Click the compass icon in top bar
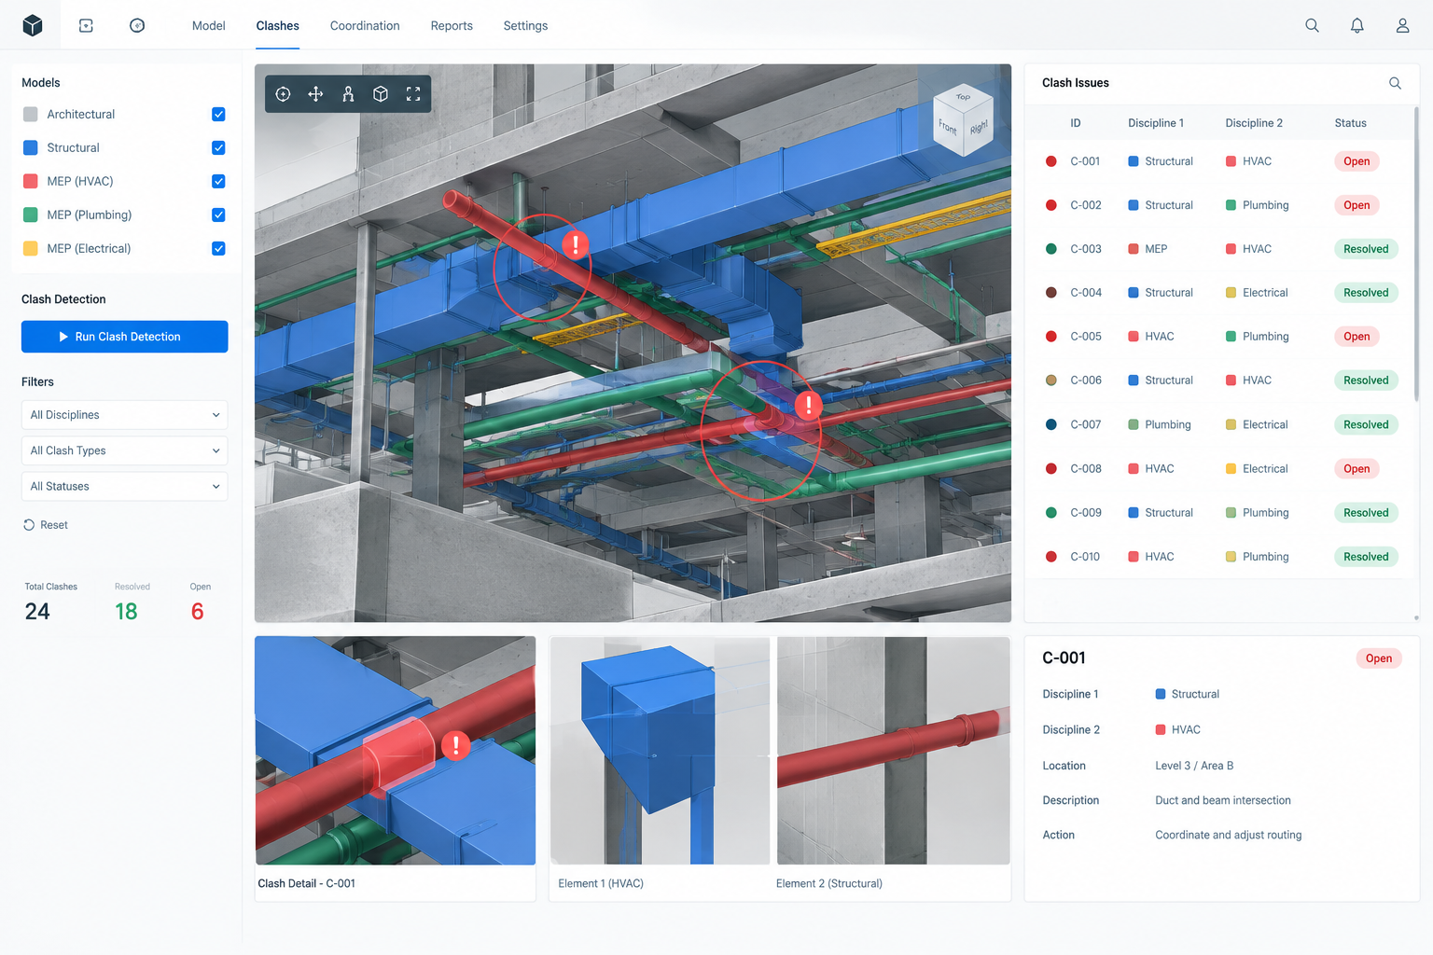Image resolution: width=1433 pixels, height=955 pixels. point(137,25)
